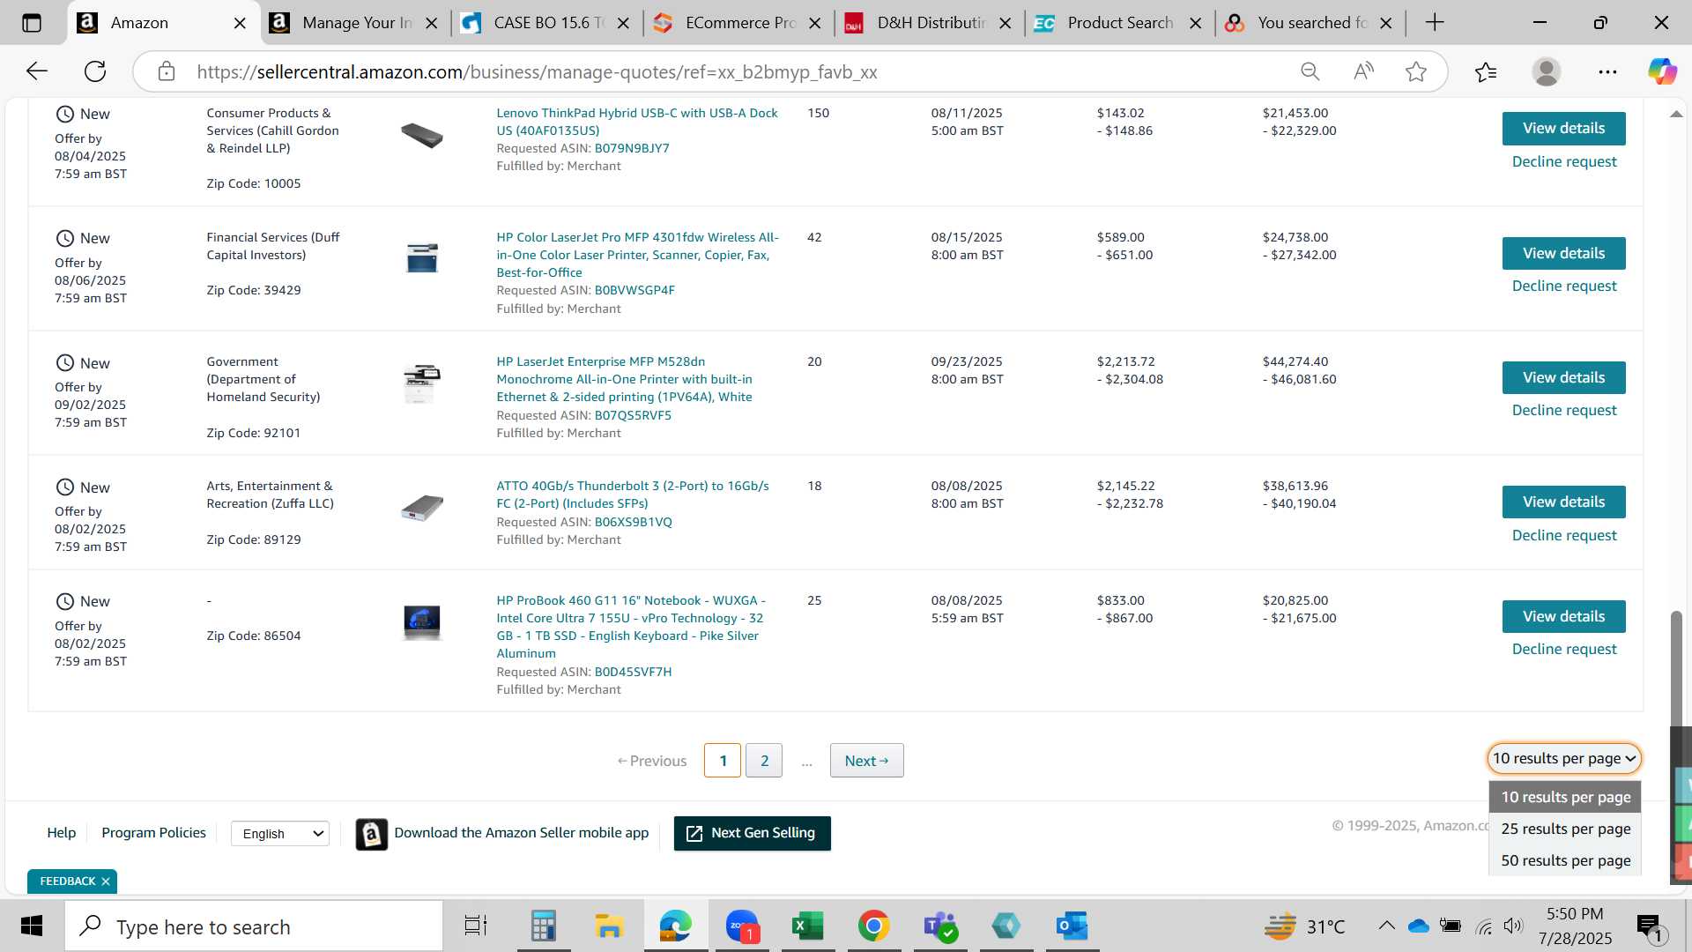
Task: View details for ATTO Thunderbolt quote
Action: tap(1563, 502)
